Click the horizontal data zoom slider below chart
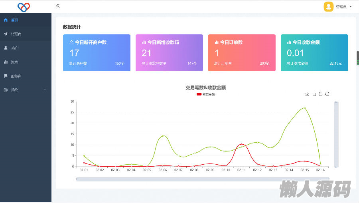359x203 pixels. (203, 179)
